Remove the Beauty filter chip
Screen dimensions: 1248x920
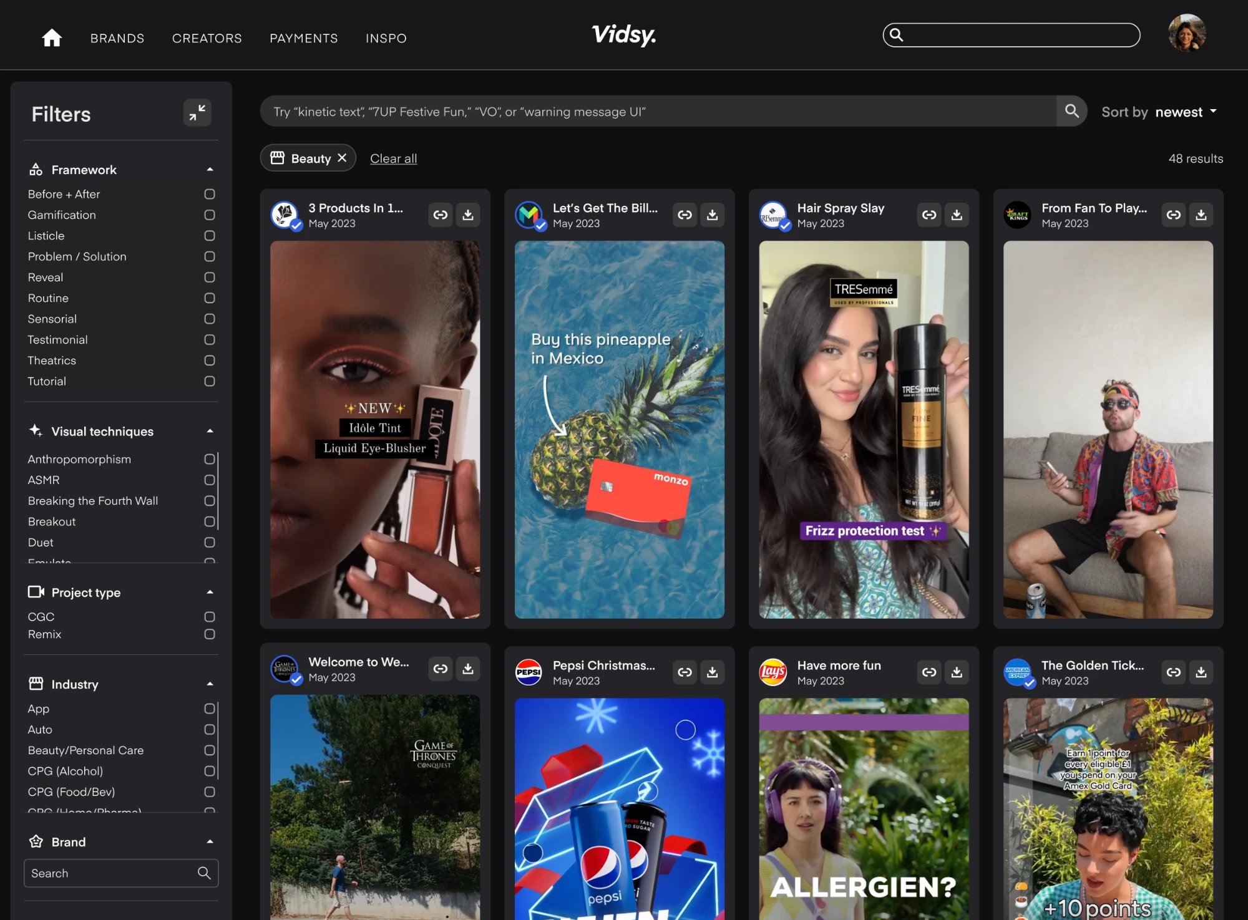click(x=342, y=158)
